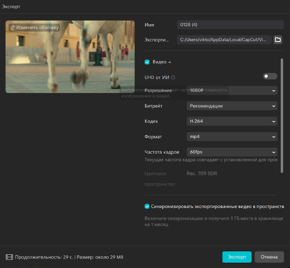Click the horse video cover thumbnail

point(70,61)
